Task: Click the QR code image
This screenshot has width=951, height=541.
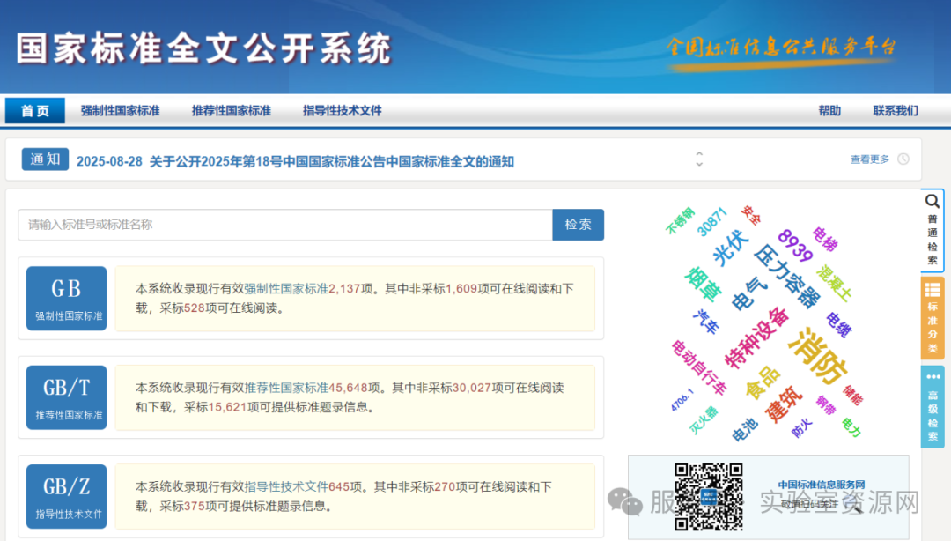Action: click(708, 496)
